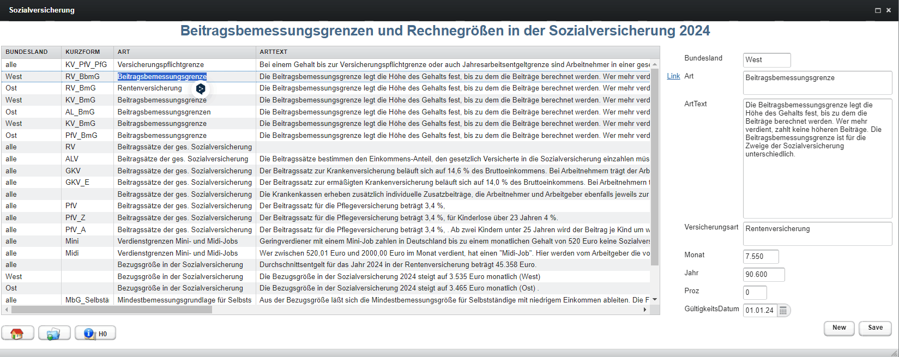Sort by the BUNDESLAND column header
This screenshot has height=357, width=899.
(31, 52)
